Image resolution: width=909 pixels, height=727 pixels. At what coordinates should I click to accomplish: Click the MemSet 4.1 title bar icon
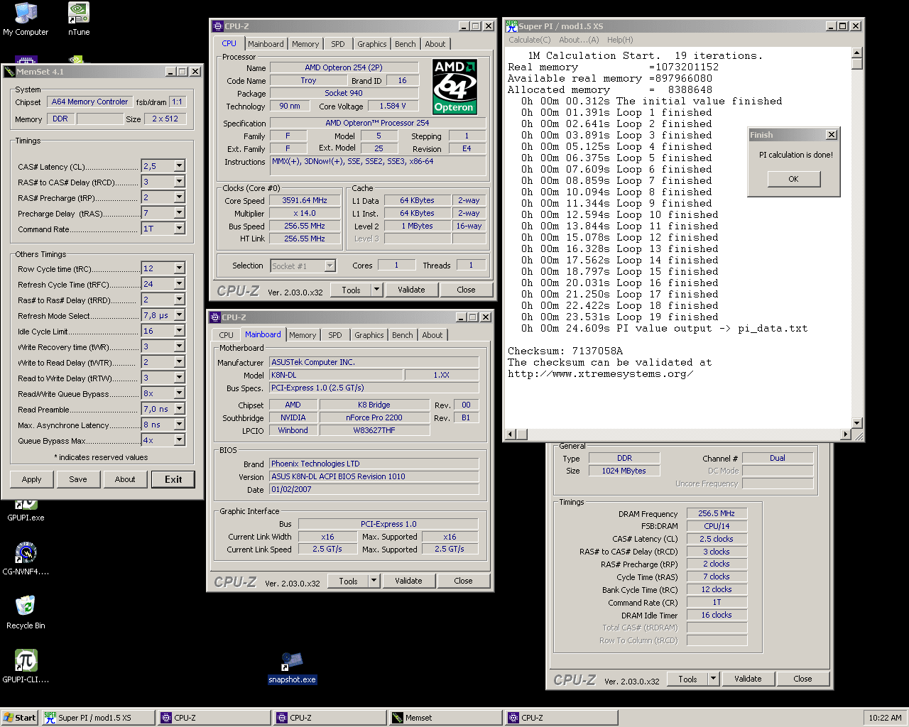[10, 72]
